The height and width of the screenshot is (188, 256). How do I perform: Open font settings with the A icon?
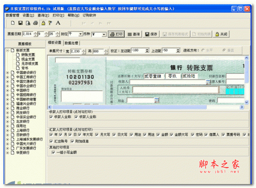58,23
